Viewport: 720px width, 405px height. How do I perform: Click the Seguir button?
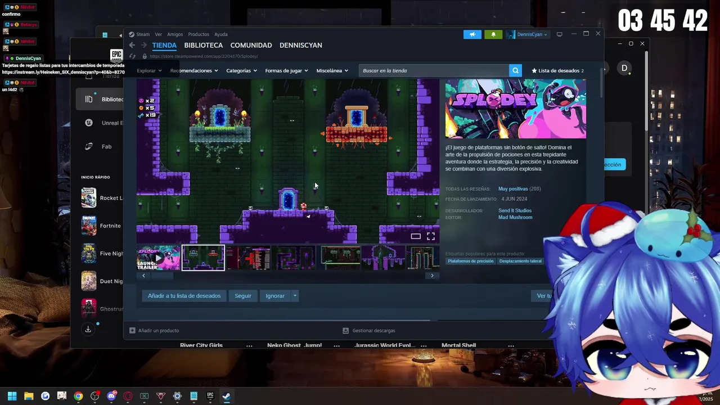pyautogui.click(x=243, y=296)
